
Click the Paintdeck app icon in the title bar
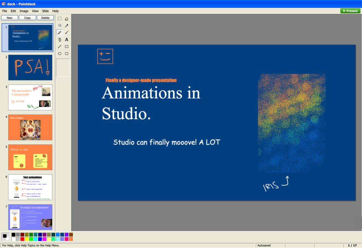pos(4,4)
